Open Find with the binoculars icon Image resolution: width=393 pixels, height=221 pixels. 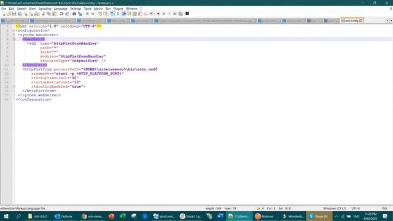pos(74,14)
